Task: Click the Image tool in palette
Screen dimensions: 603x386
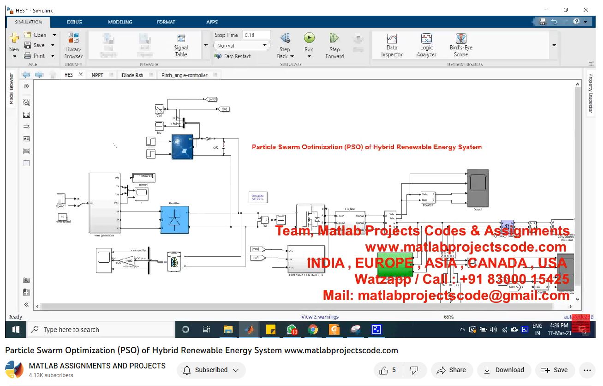Action: 26,151
